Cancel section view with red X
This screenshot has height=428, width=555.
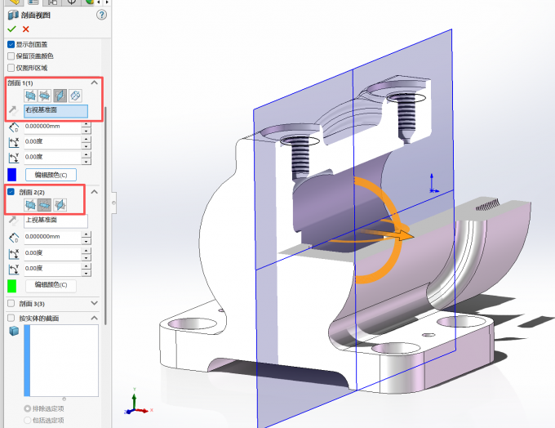(x=26, y=29)
